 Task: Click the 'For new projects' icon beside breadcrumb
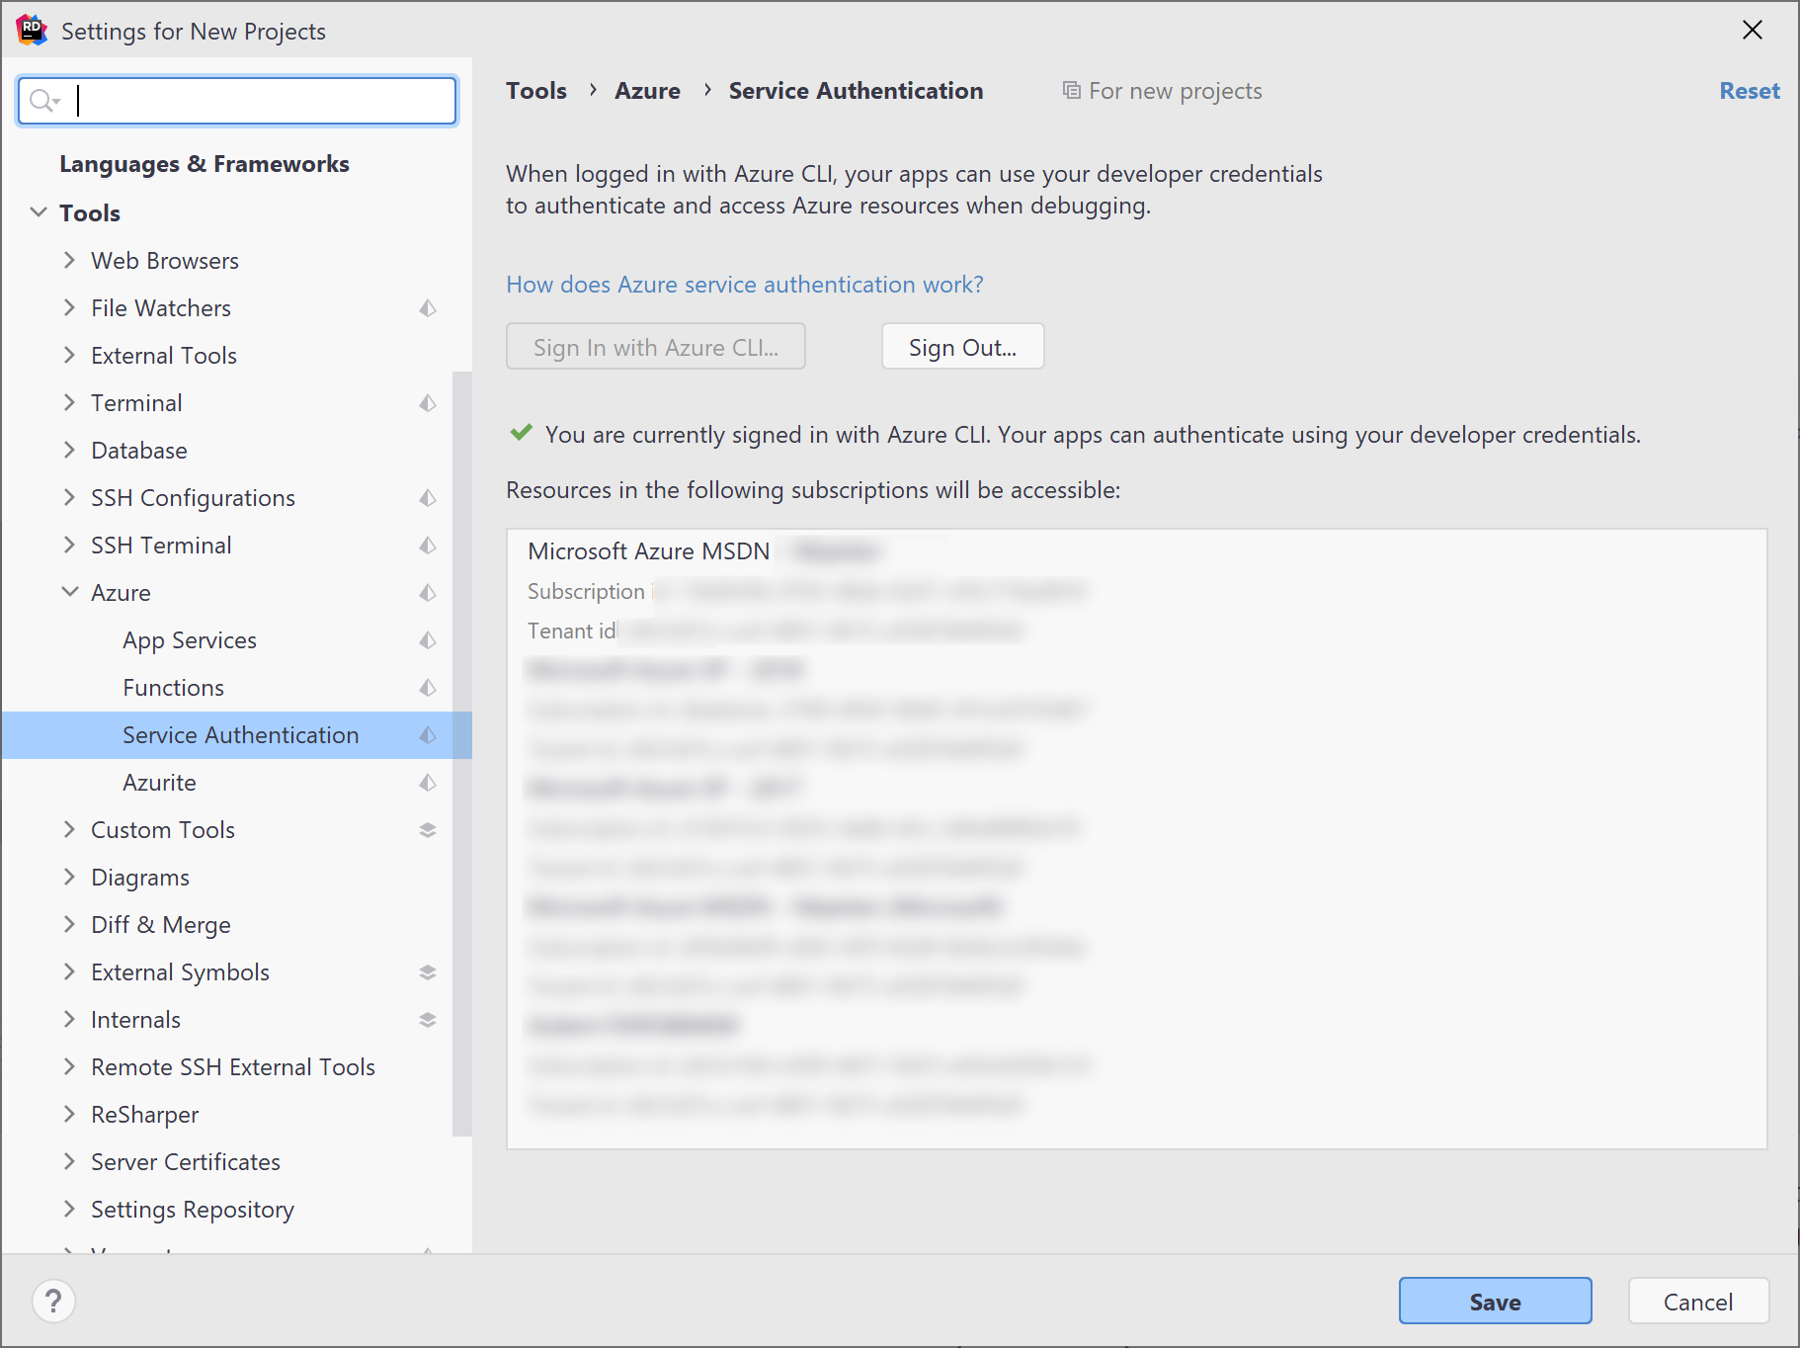[1073, 90]
